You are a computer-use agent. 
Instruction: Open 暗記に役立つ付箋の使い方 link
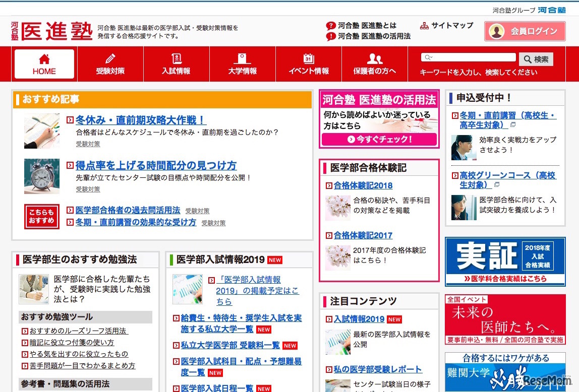tap(72, 343)
